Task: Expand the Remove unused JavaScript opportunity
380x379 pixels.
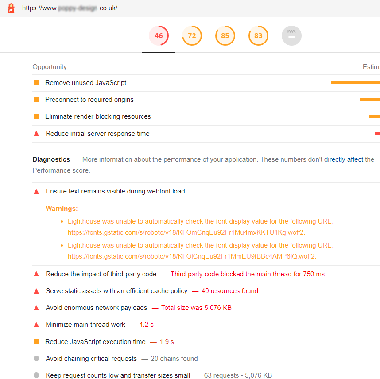Action: (x=85, y=83)
